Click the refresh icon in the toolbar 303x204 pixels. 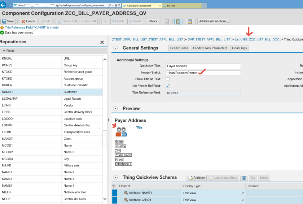tap(105, 21)
